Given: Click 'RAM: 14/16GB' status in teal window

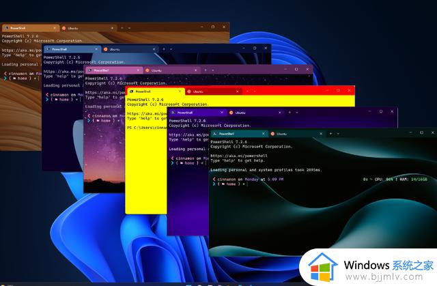Looking at the screenshot, I should (x=413, y=180).
